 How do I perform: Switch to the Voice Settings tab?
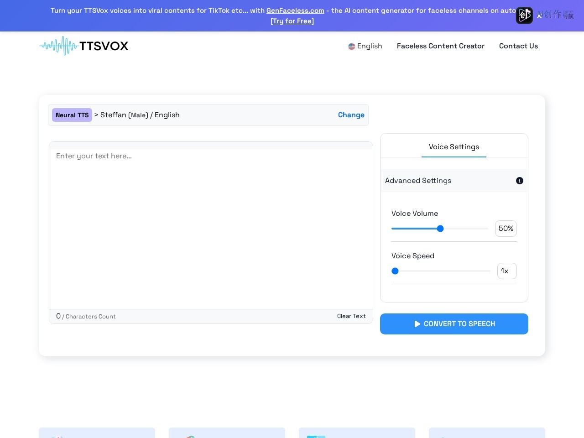coord(454,147)
